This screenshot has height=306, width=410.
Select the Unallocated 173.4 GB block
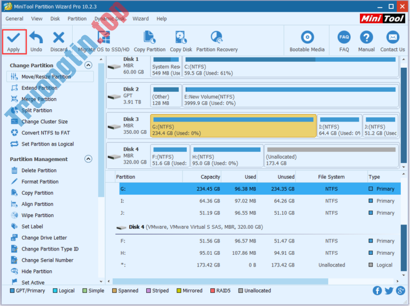(x=332, y=156)
